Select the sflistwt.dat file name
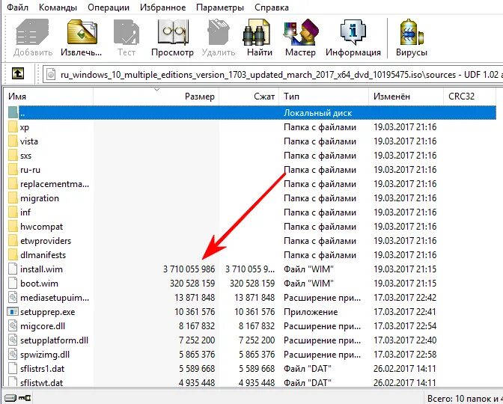 pos(42,383)
